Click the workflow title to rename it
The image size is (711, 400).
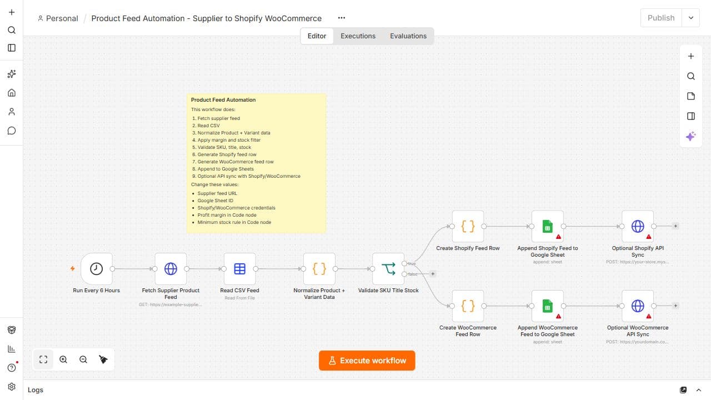[x=206, y=18]
